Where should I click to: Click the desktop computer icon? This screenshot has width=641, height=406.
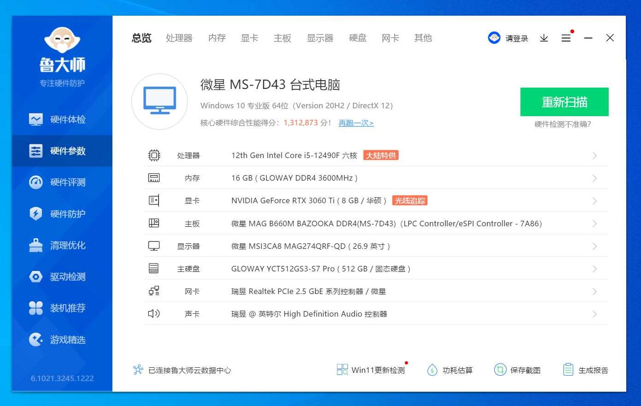click(x=159, y=101)
